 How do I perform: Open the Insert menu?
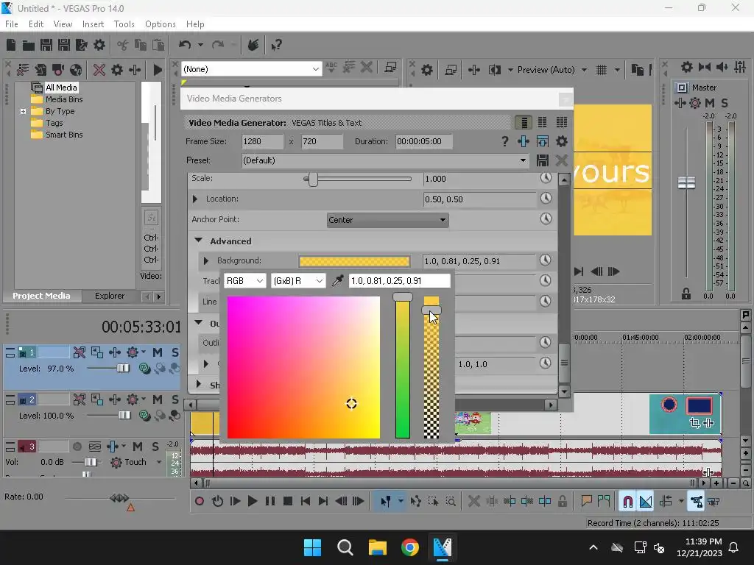(93, 24)
